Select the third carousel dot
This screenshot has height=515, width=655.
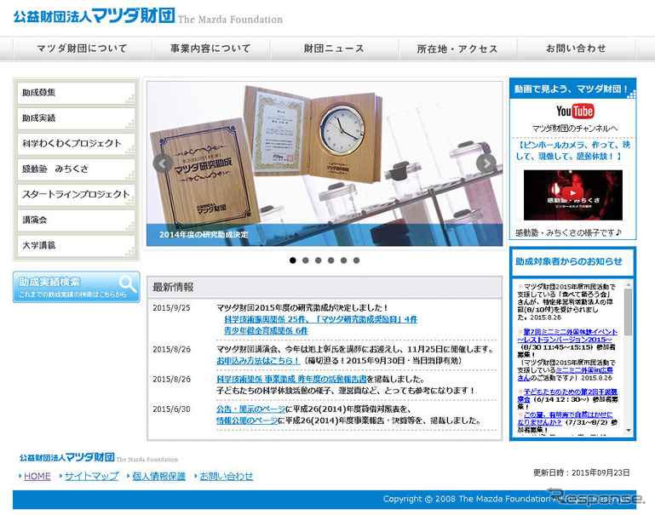[319, 260]
